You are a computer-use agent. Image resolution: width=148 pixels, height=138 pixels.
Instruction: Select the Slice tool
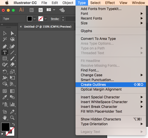pos(12,112)
